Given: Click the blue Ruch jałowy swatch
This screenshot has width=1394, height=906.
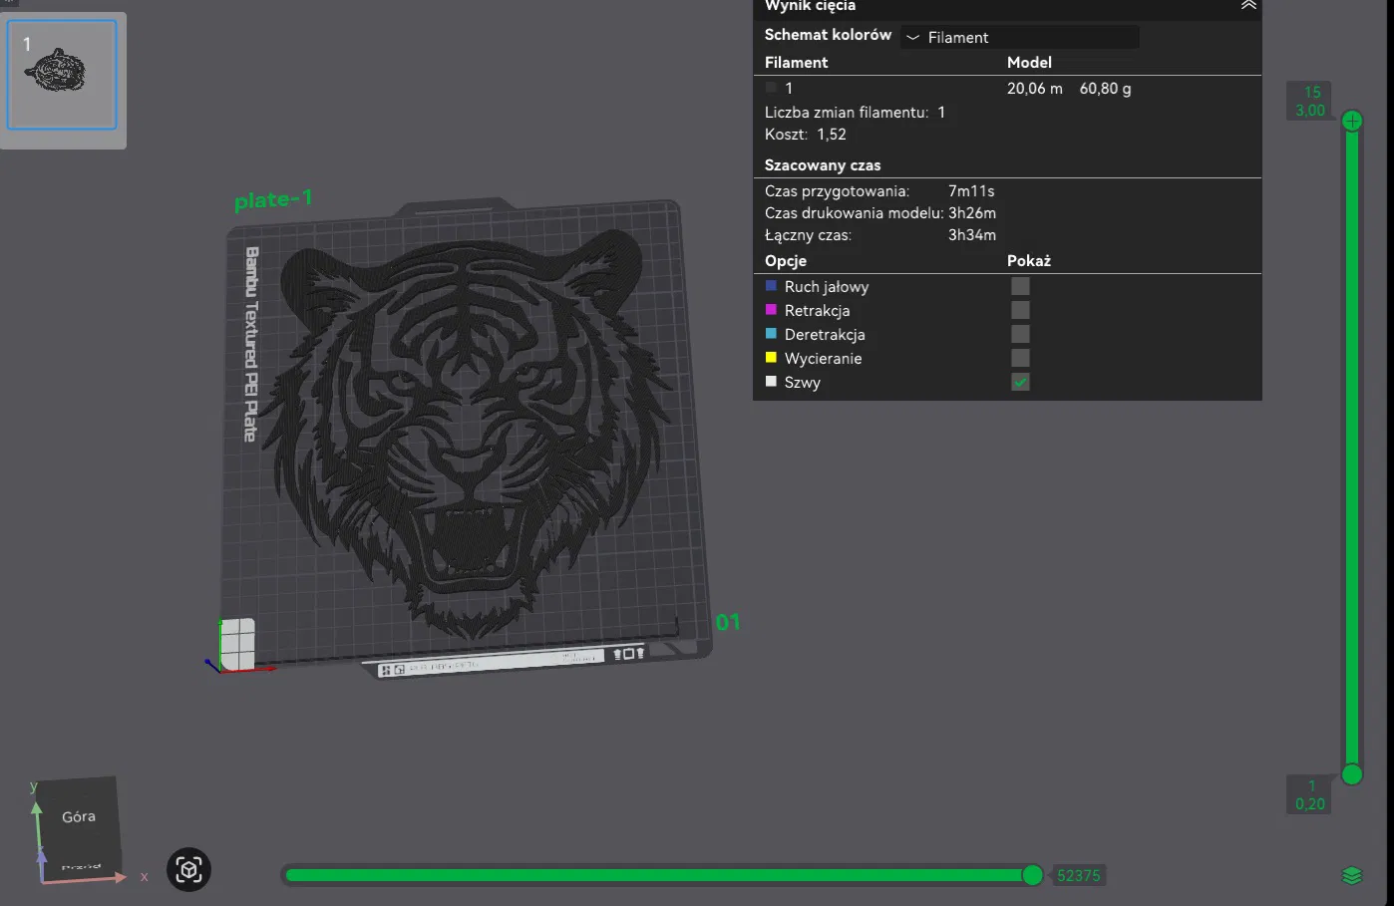Looking at the screenshot, I should (x=771, y=286).
